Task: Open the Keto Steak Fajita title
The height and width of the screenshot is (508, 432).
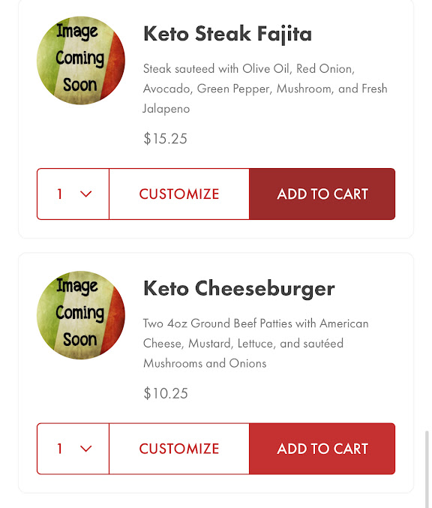Action: point(227,34)
